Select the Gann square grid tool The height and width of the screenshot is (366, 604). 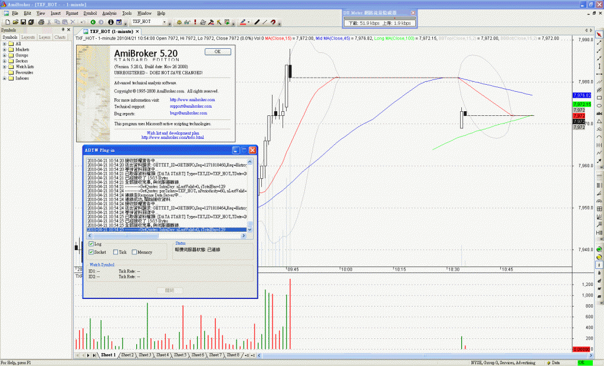pyautogui.click(x=599, y=209)
